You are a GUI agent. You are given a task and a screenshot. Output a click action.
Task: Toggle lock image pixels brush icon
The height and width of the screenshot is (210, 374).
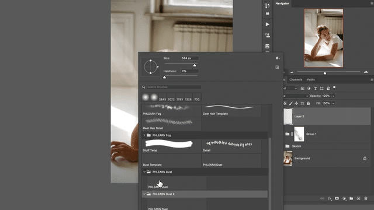pos(291,103)
